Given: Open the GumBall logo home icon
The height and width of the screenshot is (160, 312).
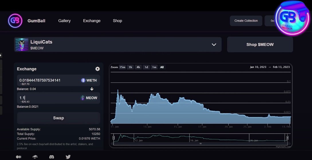Looking at the screenshot, I should [x=15, y=21].
